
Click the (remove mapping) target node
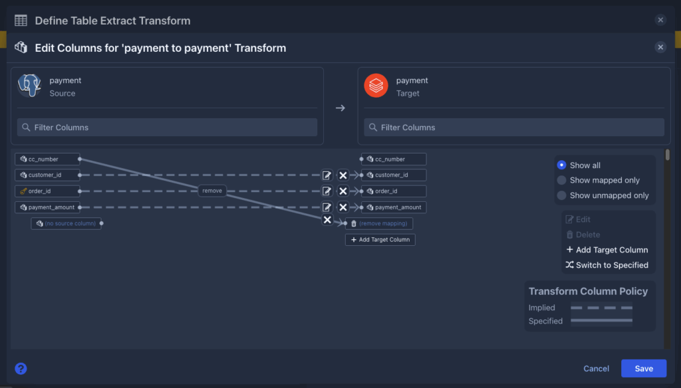coord(378,223)
